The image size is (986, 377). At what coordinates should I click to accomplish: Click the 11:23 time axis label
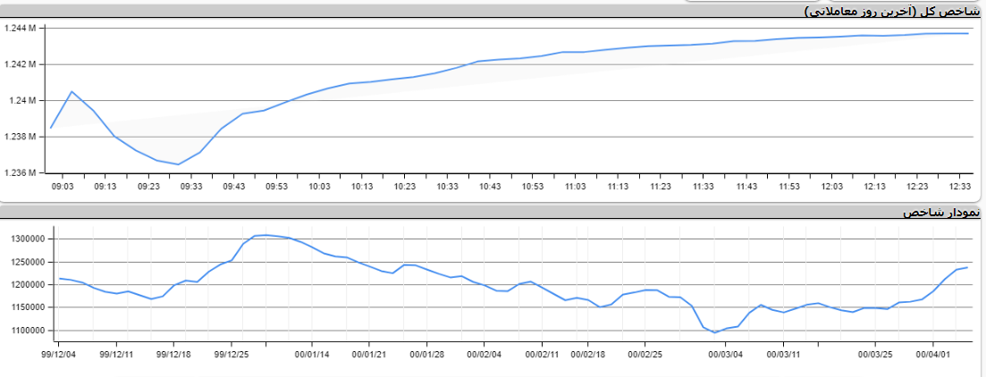click(x=660, y=186)
